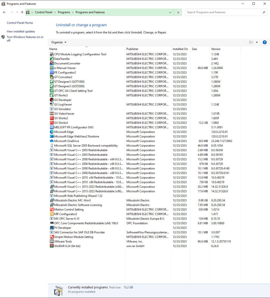Image resolution: width=270 pixels, height=298 pixels.
Task: Open the recent locations dropdown arrow
Action: pyautogui.click(x=17, y=12)
